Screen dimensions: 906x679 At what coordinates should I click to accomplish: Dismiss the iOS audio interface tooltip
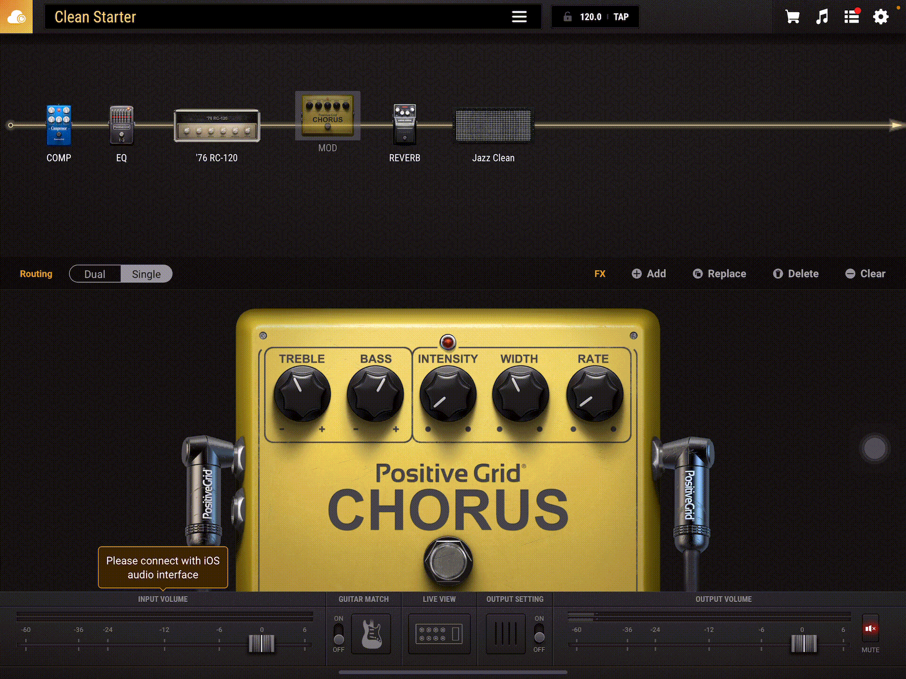coord(163,567)
